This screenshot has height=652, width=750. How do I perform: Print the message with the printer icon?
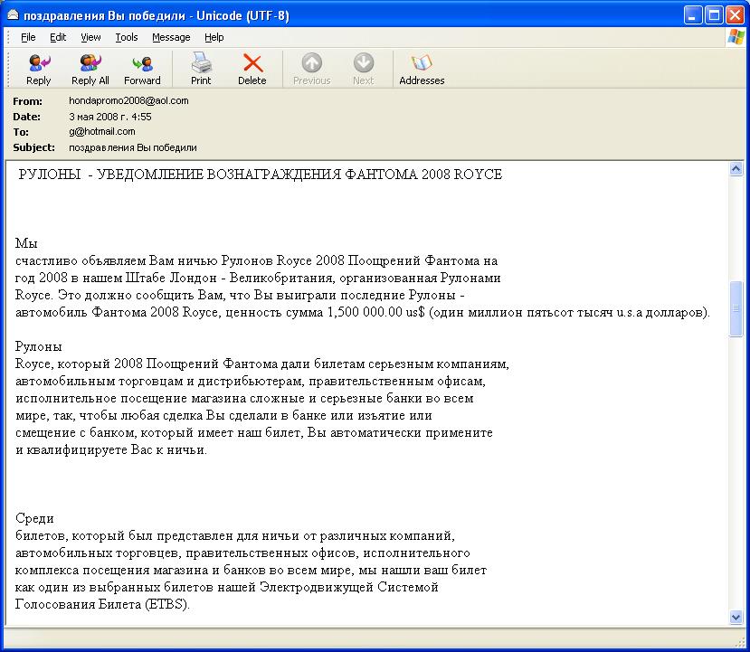click(x=201, y=70)
